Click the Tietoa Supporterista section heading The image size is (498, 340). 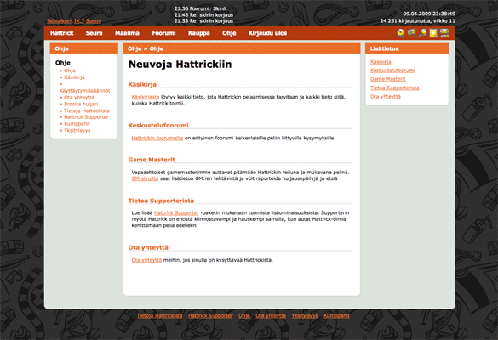click(x=161, y=201)
